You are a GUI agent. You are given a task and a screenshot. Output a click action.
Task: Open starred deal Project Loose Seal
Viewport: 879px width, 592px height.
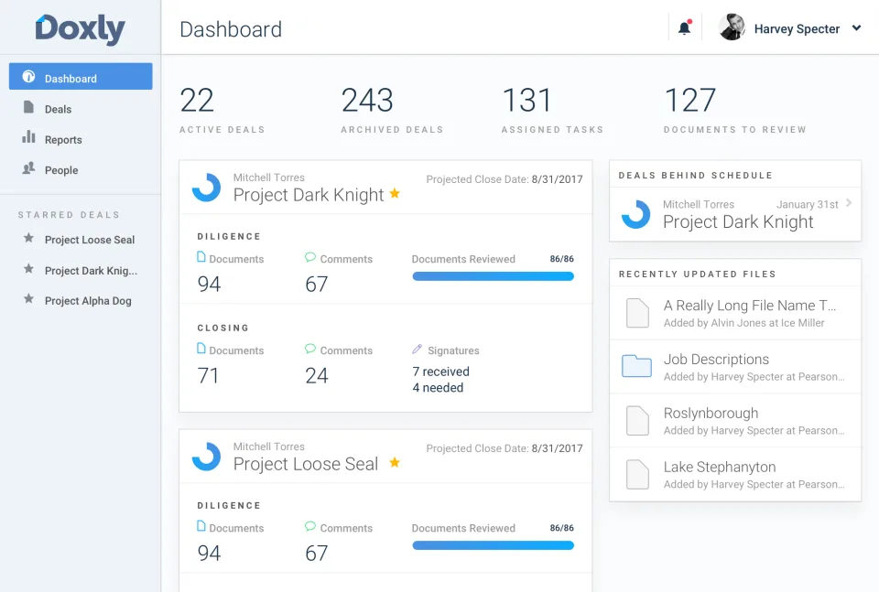click(x=90, y=240)
